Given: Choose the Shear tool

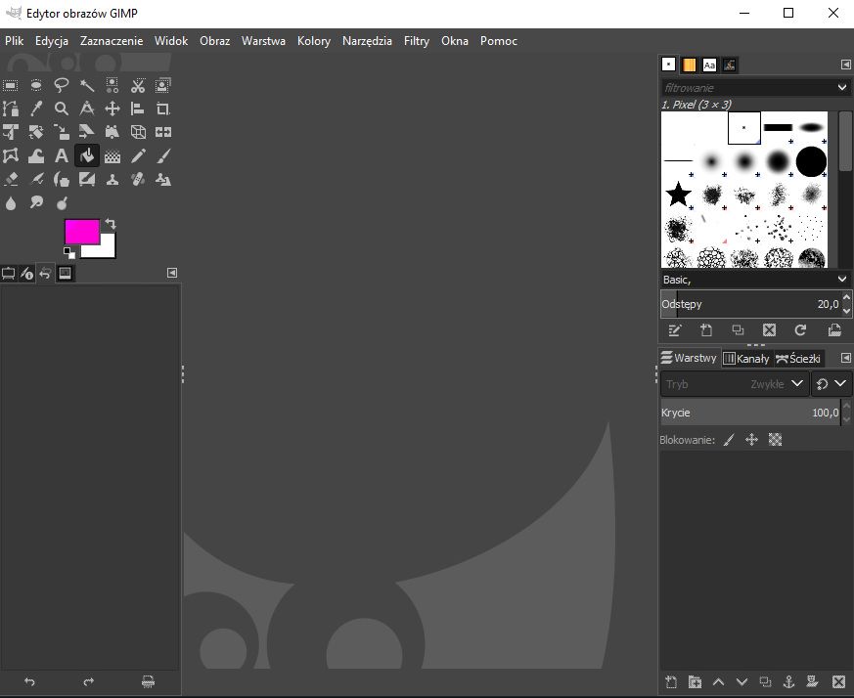Looking at the screenshot, I should click(x=87, y=132).
